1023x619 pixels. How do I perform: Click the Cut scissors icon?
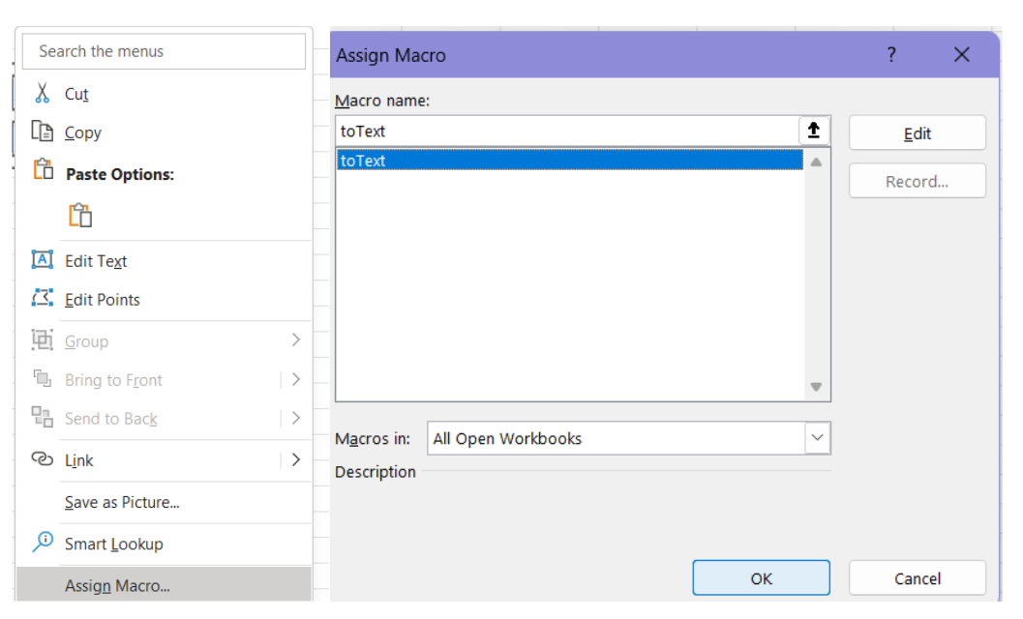42,94
